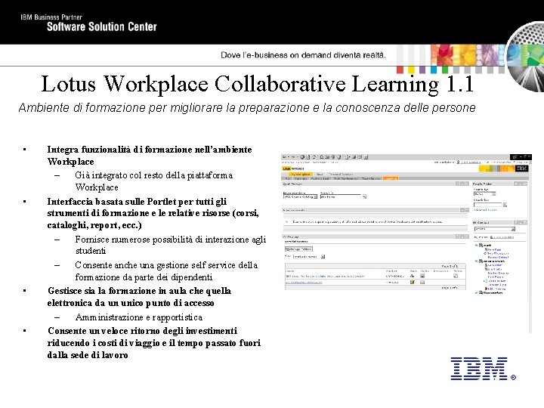Open the Team Spaces tab
The image size is (544, 408).
(371, 178)
